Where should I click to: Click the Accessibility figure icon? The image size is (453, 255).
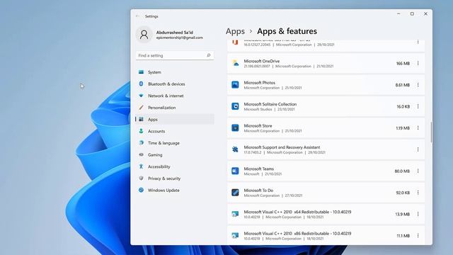pos(141,166)
